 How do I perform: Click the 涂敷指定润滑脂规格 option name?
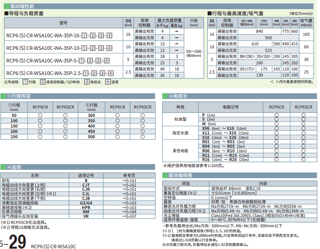20,203
